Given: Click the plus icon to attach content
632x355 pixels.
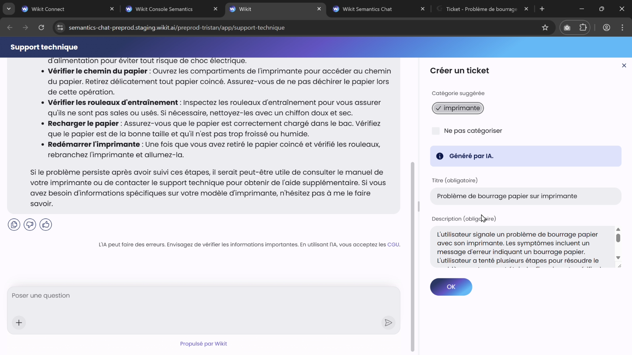Looking at the screenshot, I should (19, 322).
